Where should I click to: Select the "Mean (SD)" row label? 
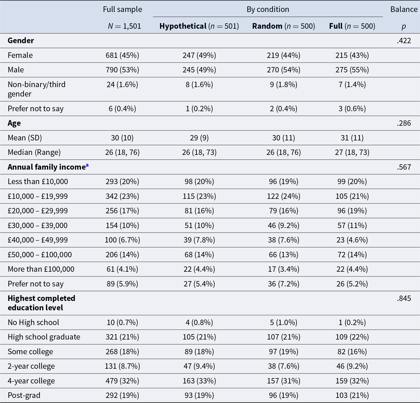click(25, 138)
